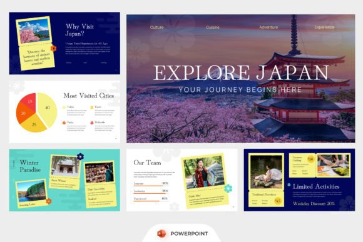Select the pie slice labeled 20

[x=24, y=113]
